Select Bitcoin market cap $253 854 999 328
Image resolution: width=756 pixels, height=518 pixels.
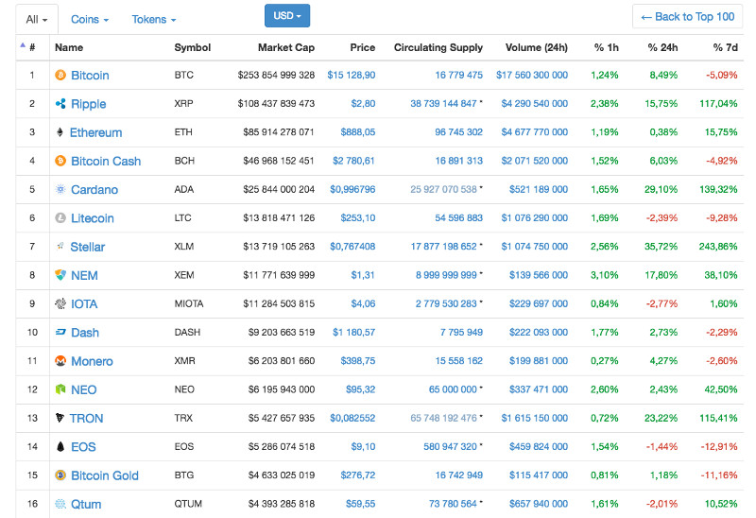(x=276, y=76)
